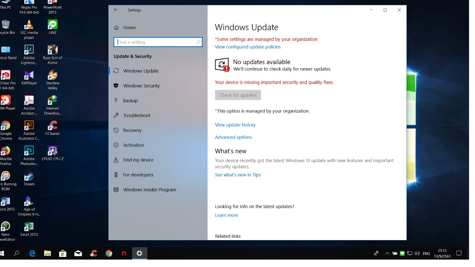This screenshot has height=267, width=475.
Task: Select the Ryse Son of Rome icon
Action: (53, 55)
